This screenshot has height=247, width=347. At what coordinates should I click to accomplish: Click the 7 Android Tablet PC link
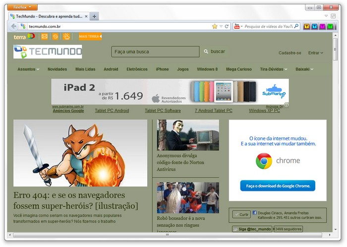(214, 111)
